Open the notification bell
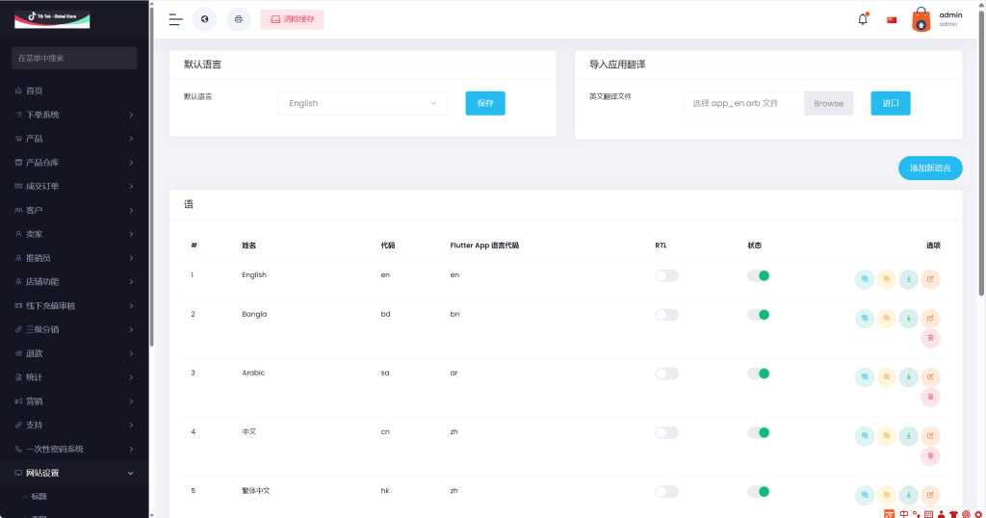The width and height of the screenshot is (986, 518). [x=863, y=19]
